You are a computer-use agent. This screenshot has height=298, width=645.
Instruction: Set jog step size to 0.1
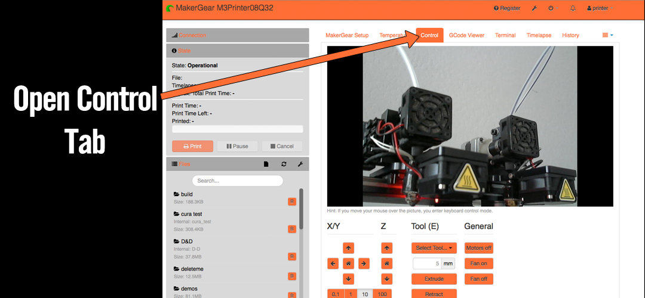click(335, 294)
